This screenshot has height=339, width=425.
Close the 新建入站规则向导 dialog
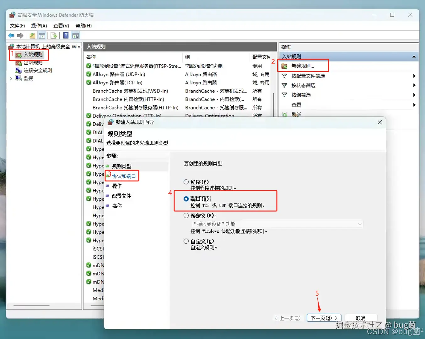pyautogui.click(x=380, y=122)
